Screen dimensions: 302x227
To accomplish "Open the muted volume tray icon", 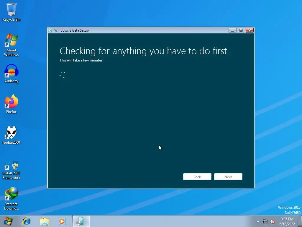I will click(272, 221).
